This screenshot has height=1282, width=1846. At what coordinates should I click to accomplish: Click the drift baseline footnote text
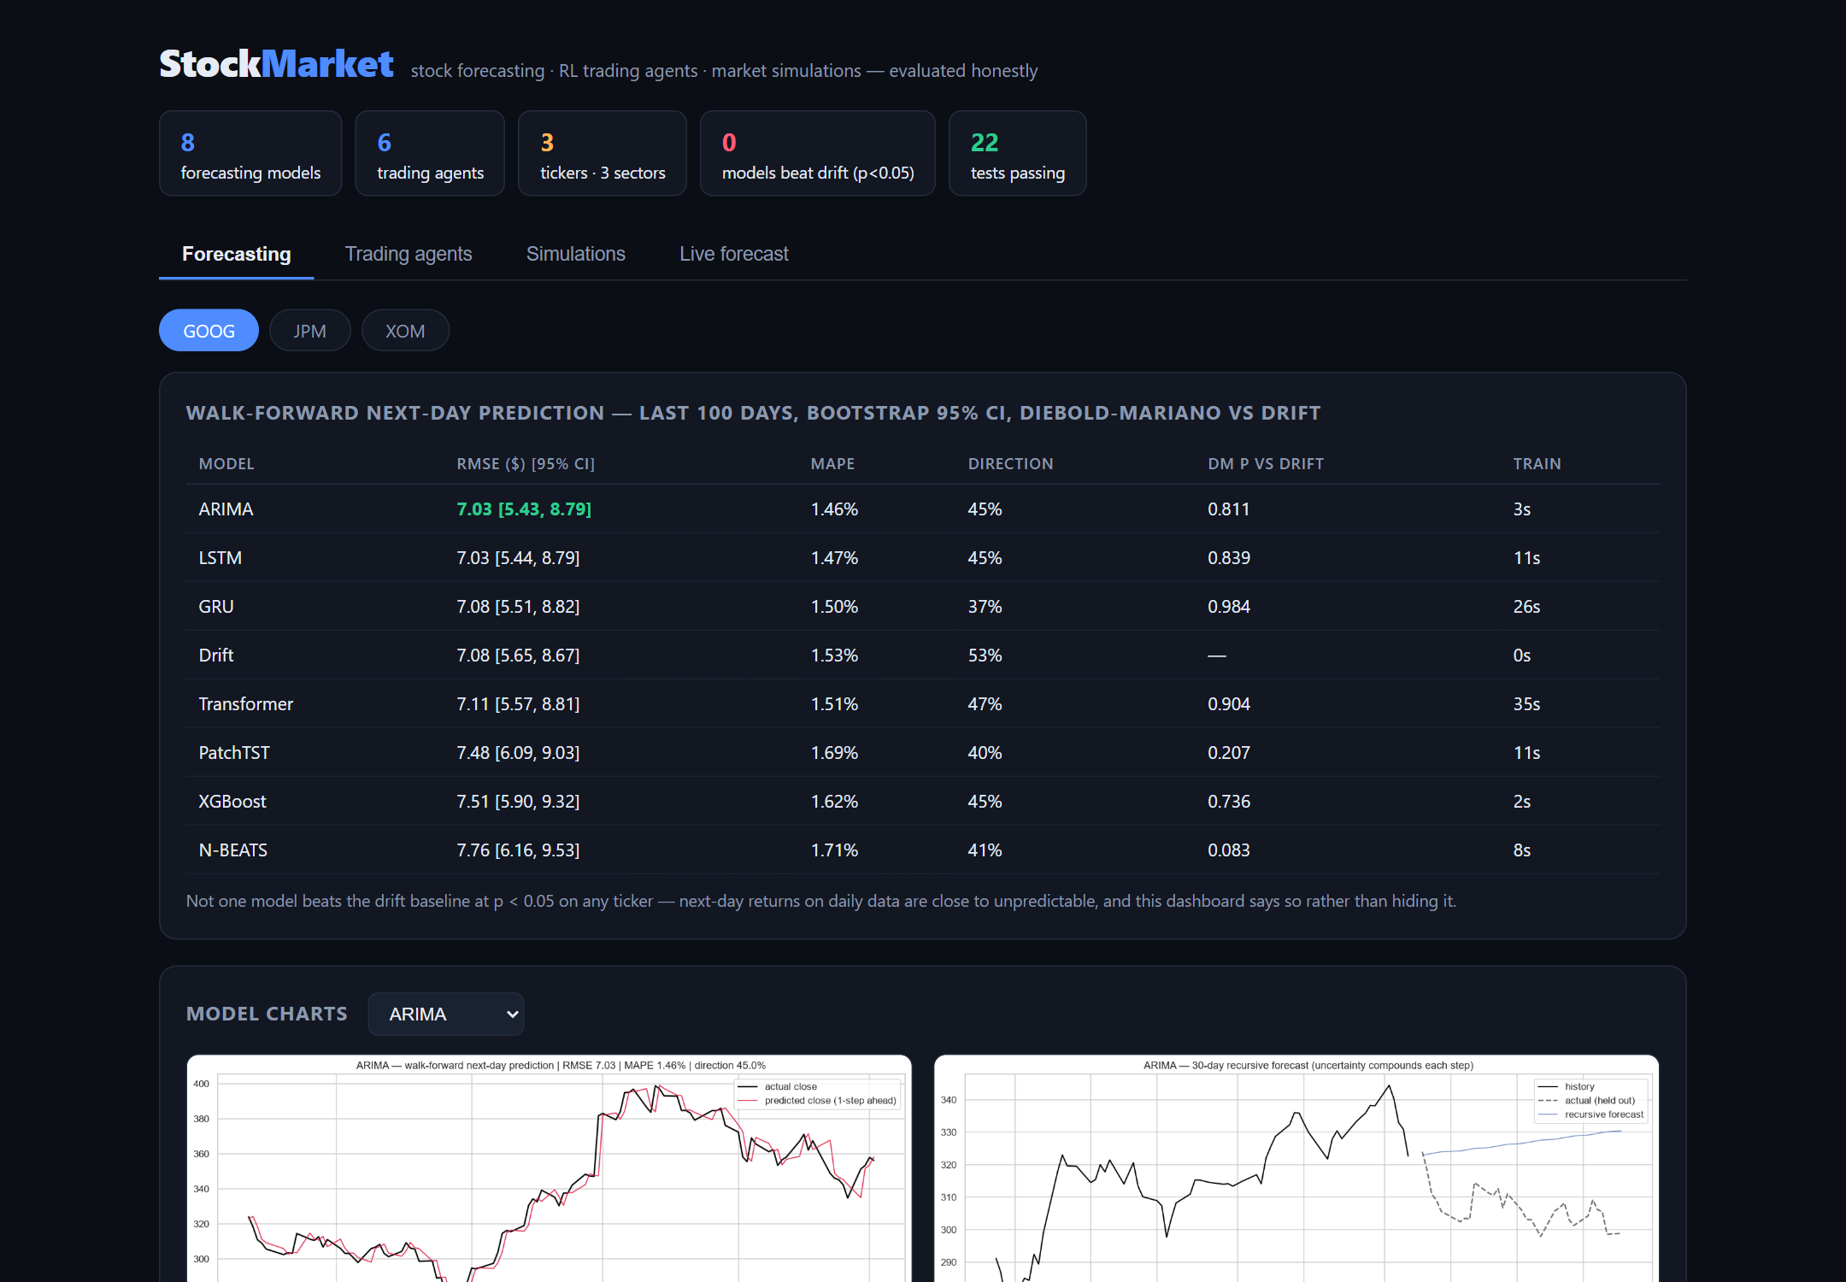tap(820, 901)
